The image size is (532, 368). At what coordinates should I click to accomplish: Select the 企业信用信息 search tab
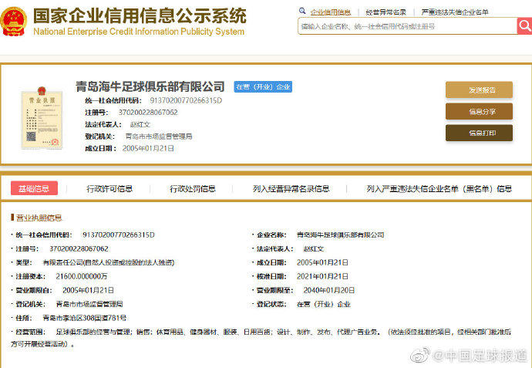(331, 12)
